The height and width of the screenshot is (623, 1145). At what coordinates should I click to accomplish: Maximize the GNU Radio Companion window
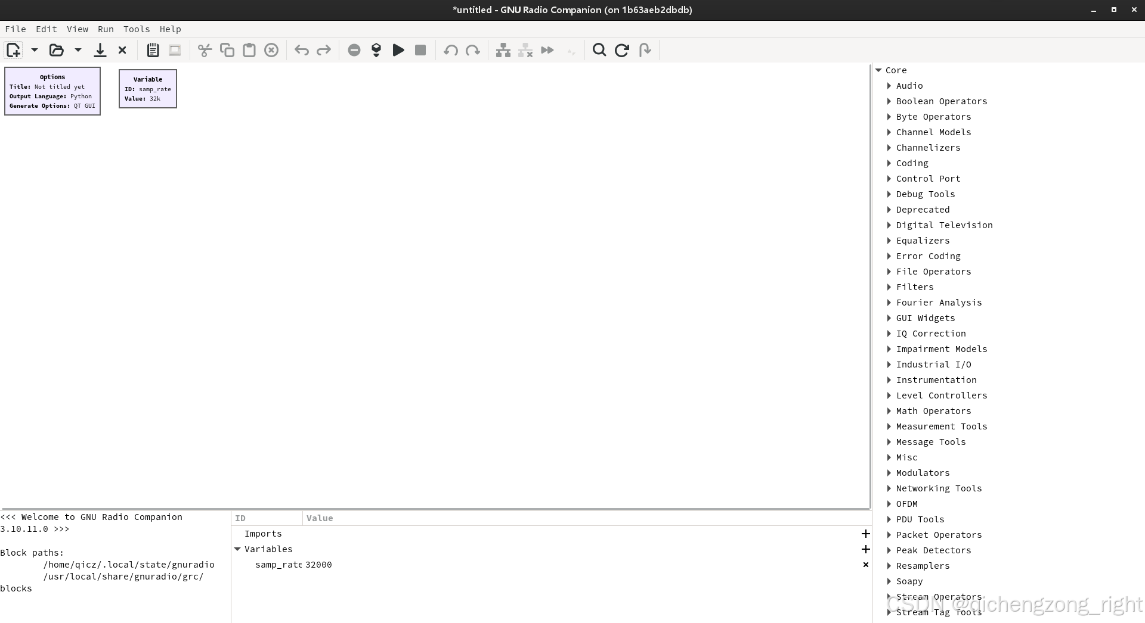click(x=1113, y=10)
